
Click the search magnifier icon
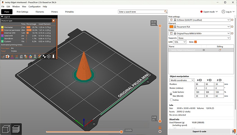166,11
